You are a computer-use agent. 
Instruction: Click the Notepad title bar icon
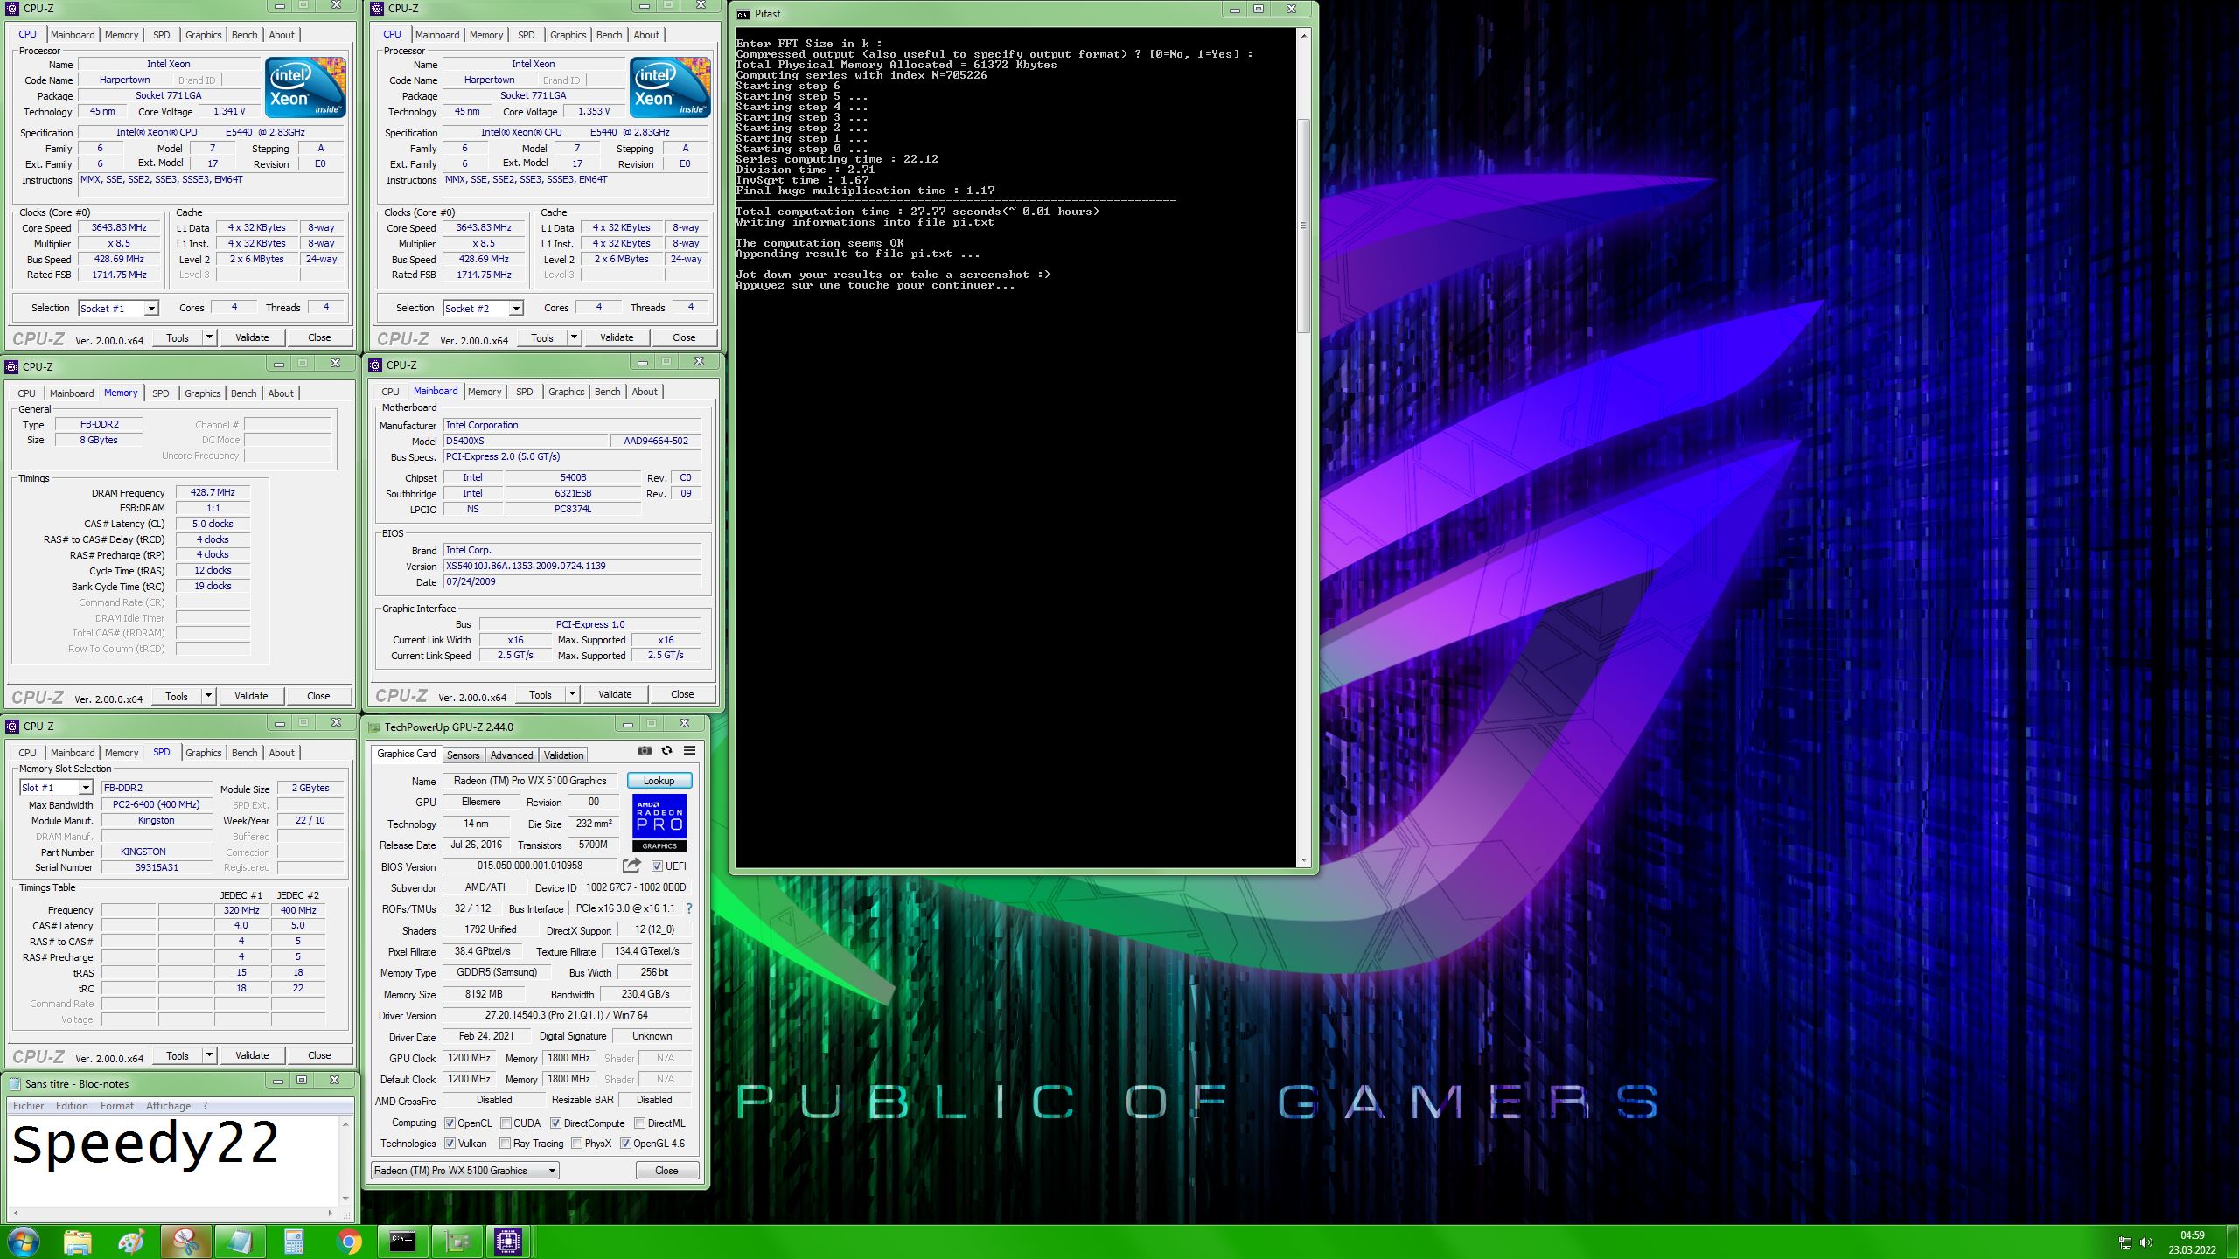(x=15, y=1083)
